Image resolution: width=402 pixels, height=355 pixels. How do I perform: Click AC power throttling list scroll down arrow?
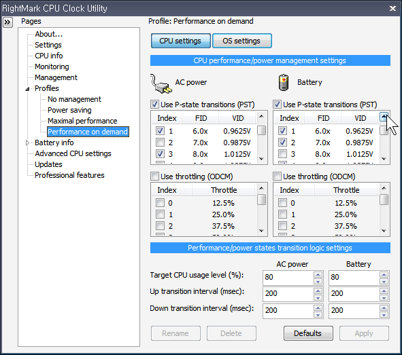pyautogui.click(x=261, y=231)
